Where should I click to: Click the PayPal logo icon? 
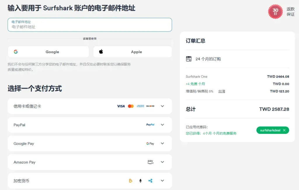(150, 125)
